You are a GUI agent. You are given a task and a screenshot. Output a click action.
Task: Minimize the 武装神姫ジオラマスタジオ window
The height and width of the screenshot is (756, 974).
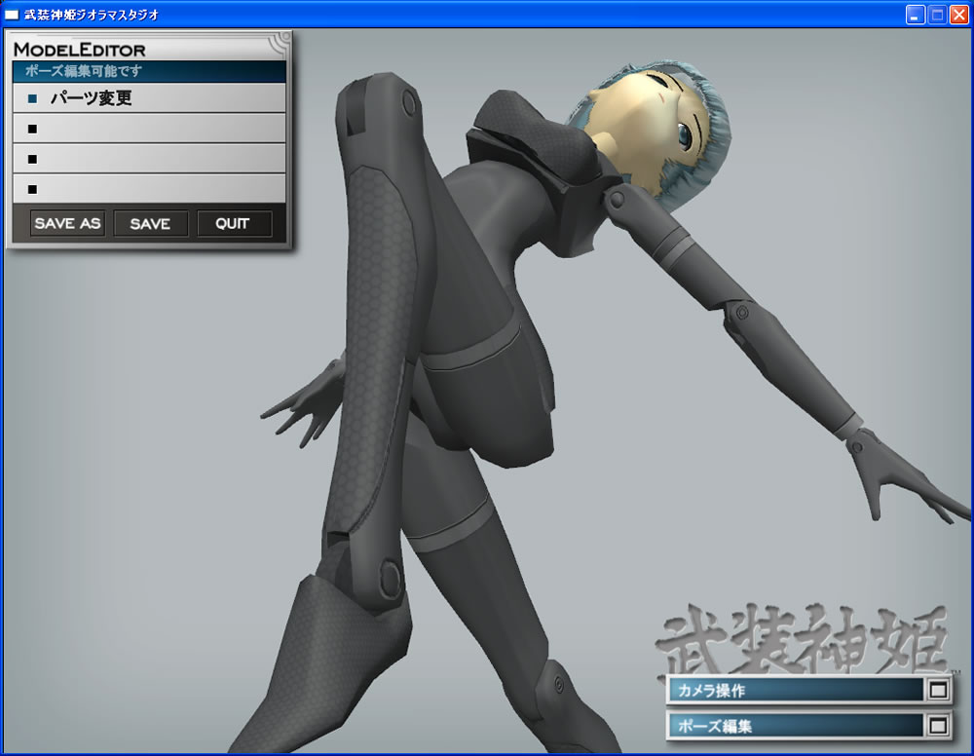pyautogui.click(x=915, y=15)
